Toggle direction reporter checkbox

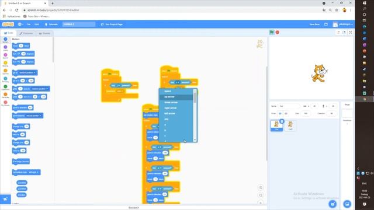14,195
